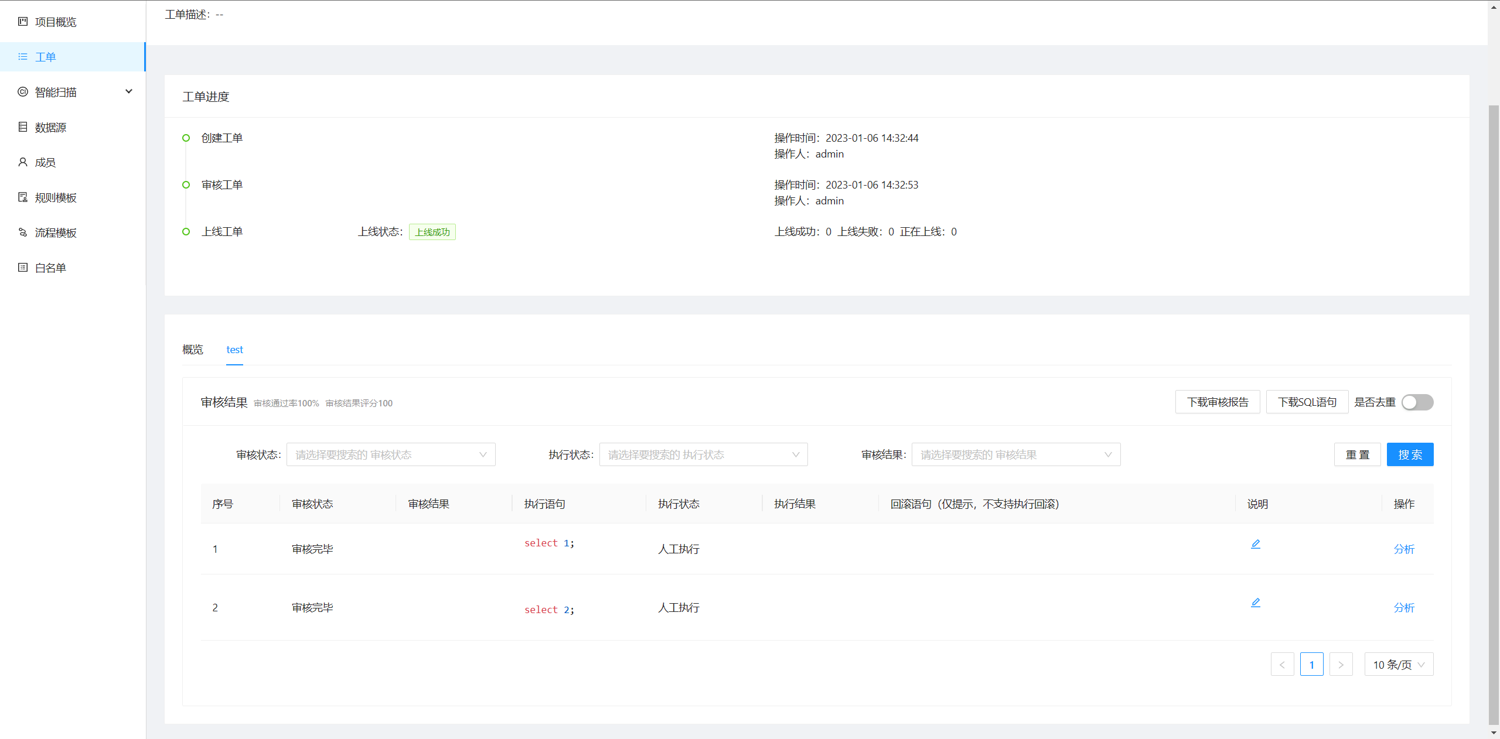Click the 上线工单 timeline step

coord(222,232)
